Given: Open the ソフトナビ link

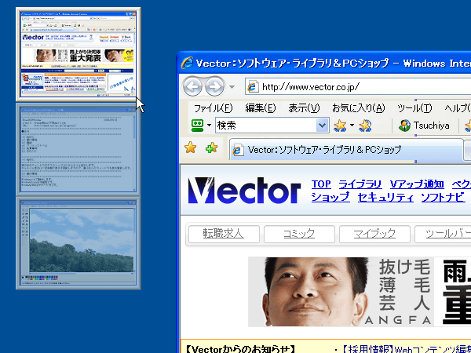Looking at the screenshot, I should point(444,197).
